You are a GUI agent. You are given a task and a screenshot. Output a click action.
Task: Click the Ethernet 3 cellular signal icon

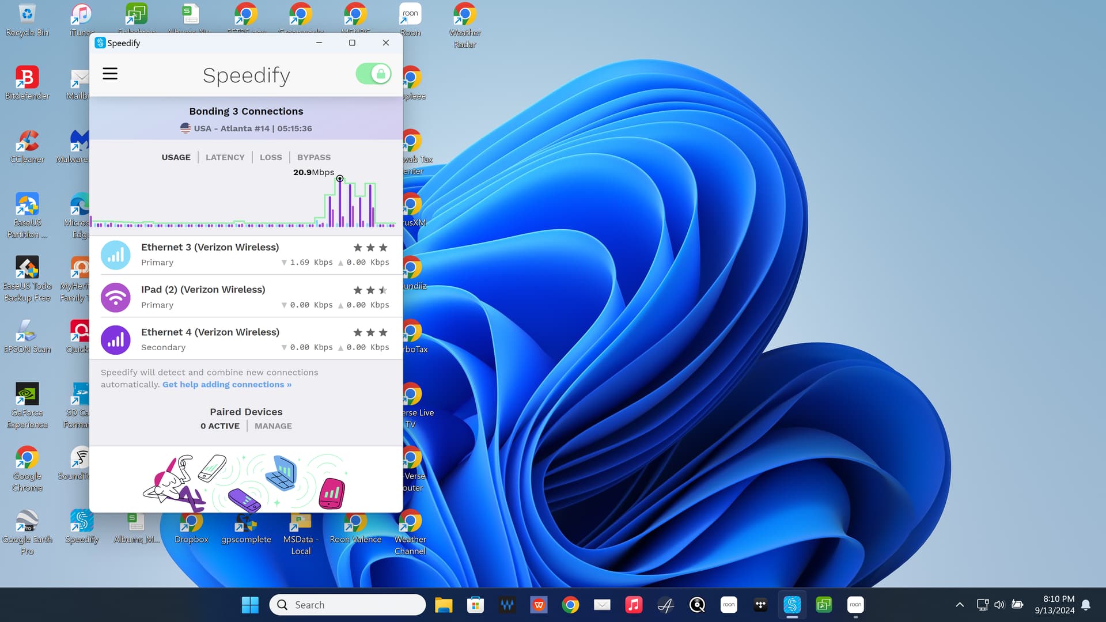pos(116,255)
